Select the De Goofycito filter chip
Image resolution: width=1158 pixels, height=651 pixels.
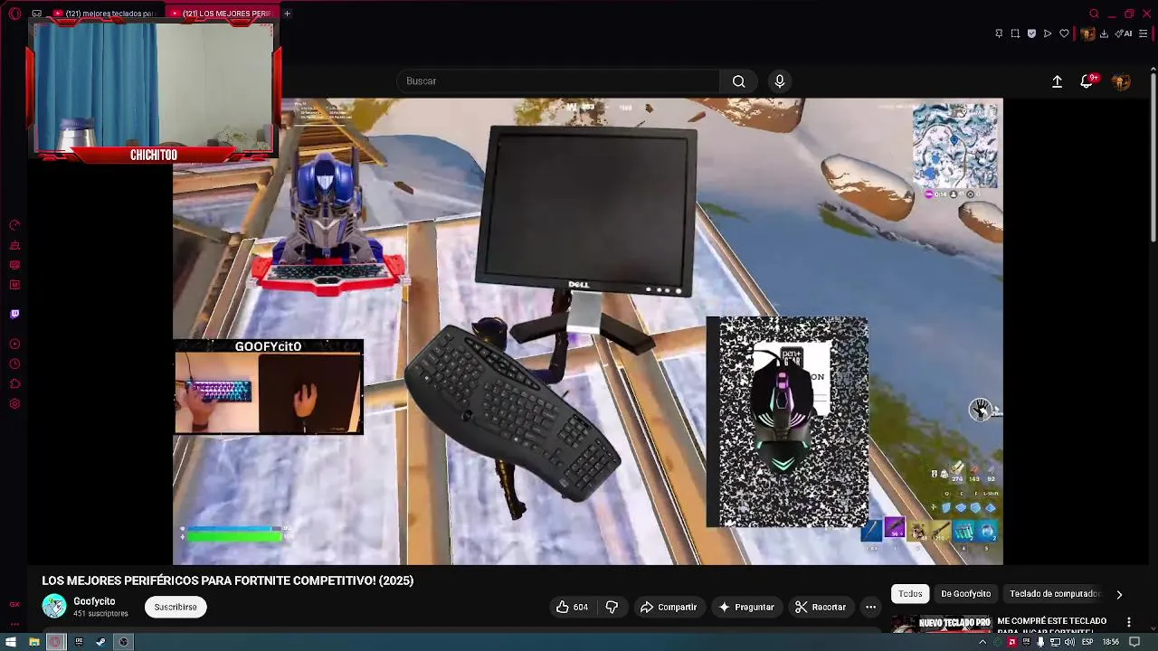tap(965, 594)
